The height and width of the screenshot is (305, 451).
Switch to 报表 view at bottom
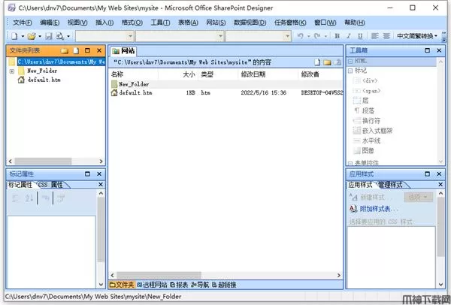pos(179,285)
